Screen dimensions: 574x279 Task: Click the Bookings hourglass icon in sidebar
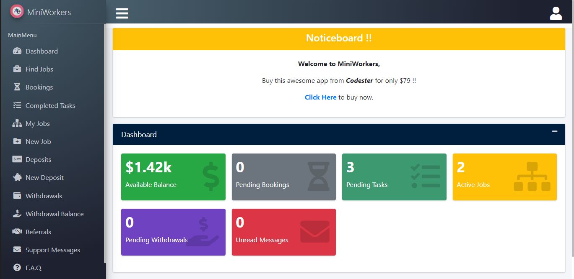17,87
